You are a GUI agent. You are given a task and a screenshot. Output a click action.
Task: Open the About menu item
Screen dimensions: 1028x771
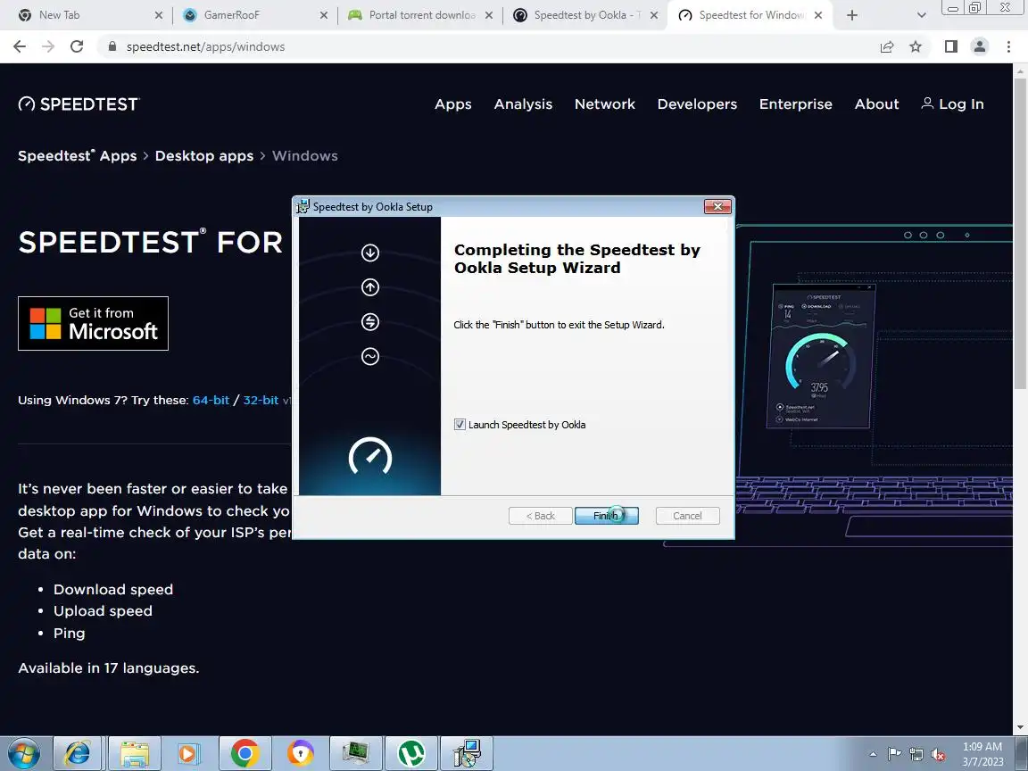click(x=876, y=104)
